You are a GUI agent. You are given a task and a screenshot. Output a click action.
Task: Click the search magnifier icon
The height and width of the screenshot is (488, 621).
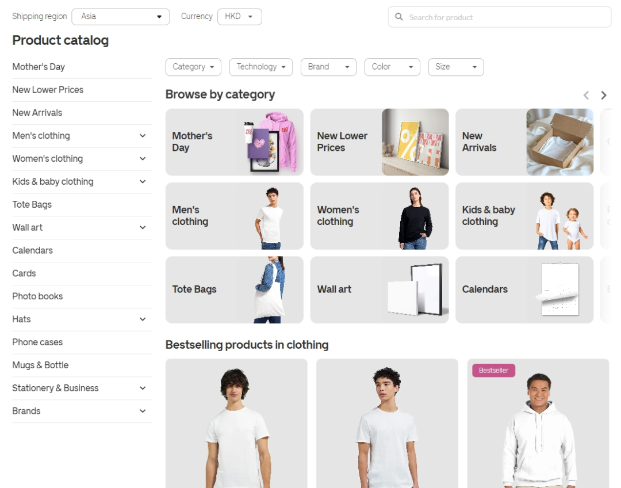tap(399, 17)
